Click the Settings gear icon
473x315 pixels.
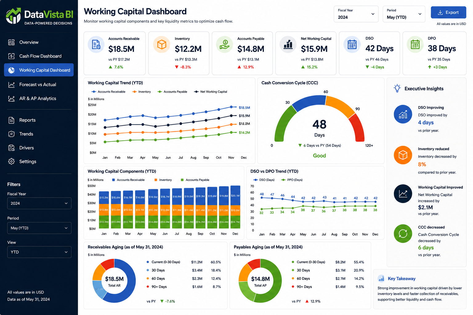(11, 161)
